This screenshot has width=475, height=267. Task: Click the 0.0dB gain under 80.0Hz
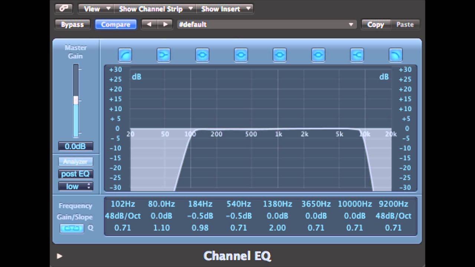point(161,216)
